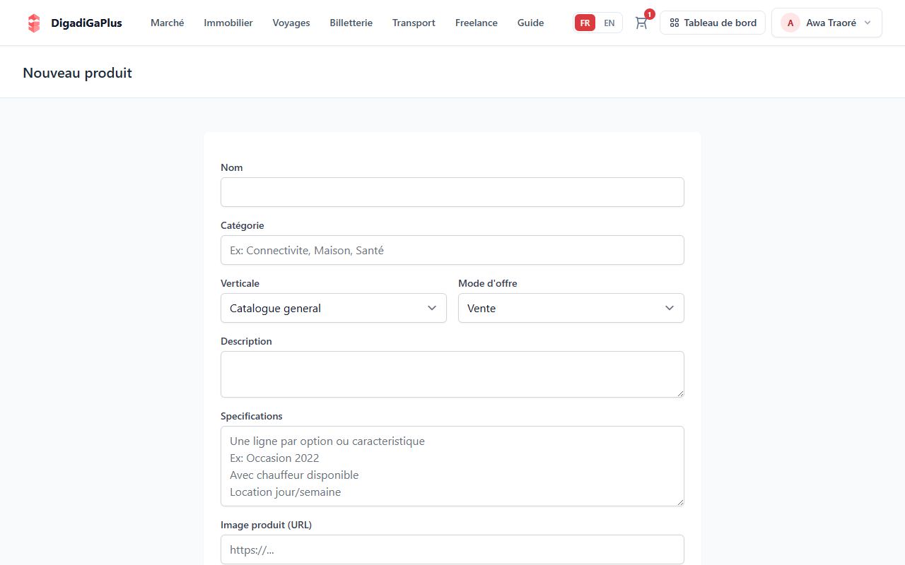Image resolution: width=905 pixels, height=565 pixels.
Task: Expand the Awa Traoré user menu chevron
Action: pyautogui.click(x=868, y=23)
